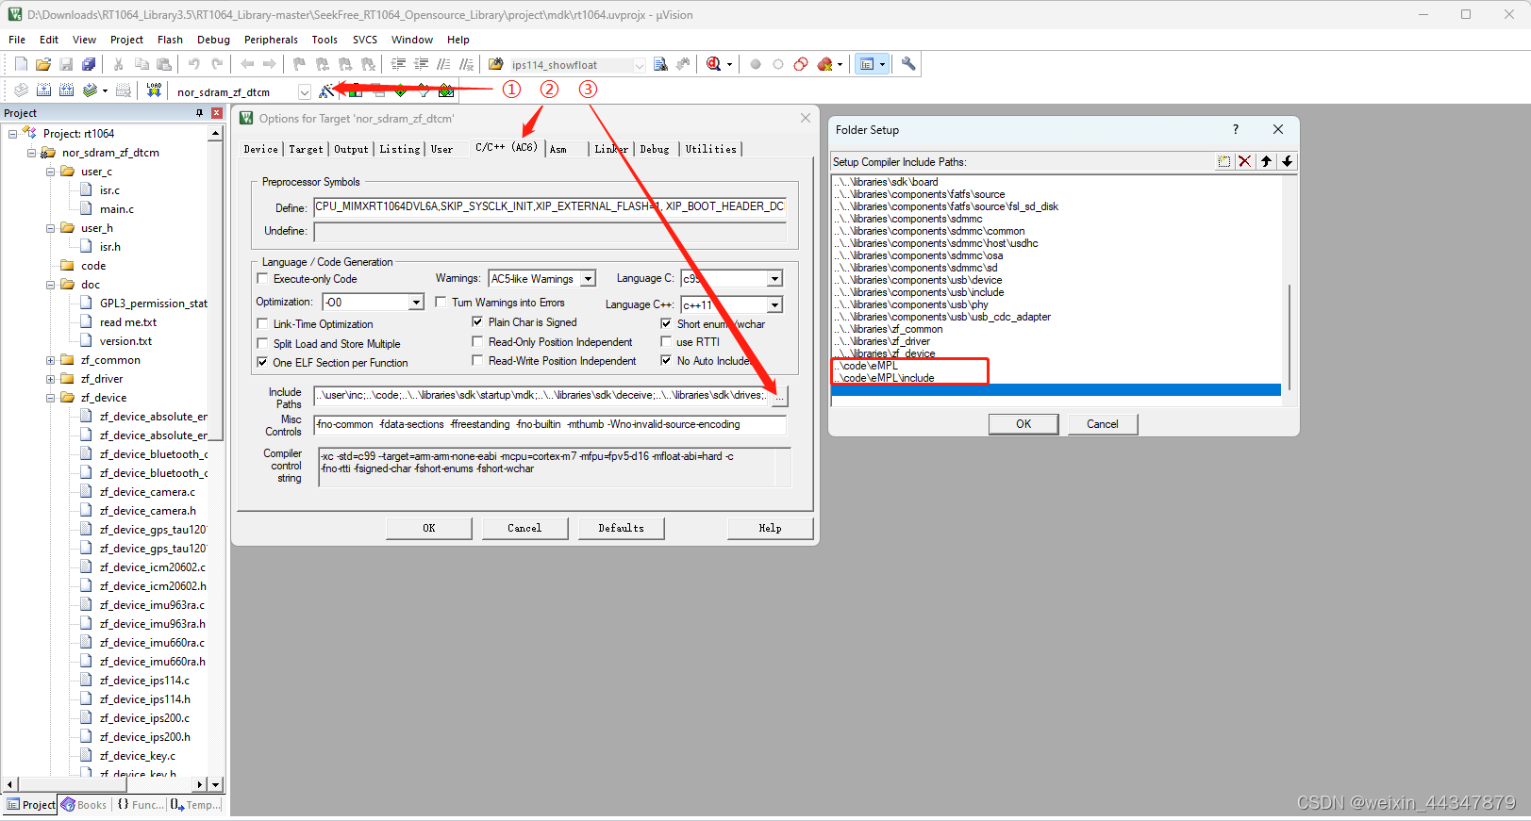Switch to the Debug tab in Options

654,149
